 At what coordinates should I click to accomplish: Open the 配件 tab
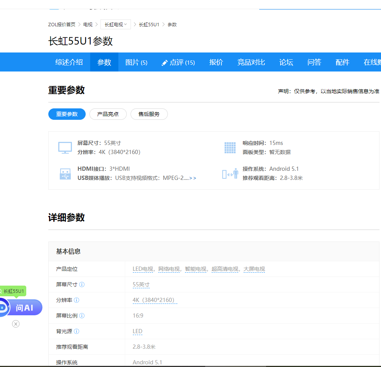(x=342, y=62)
